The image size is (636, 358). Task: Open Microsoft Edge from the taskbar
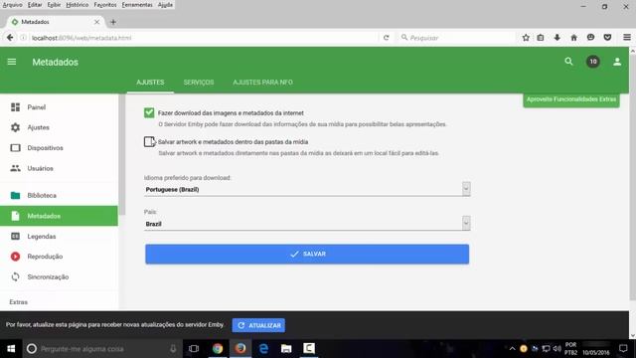[263, 348]
